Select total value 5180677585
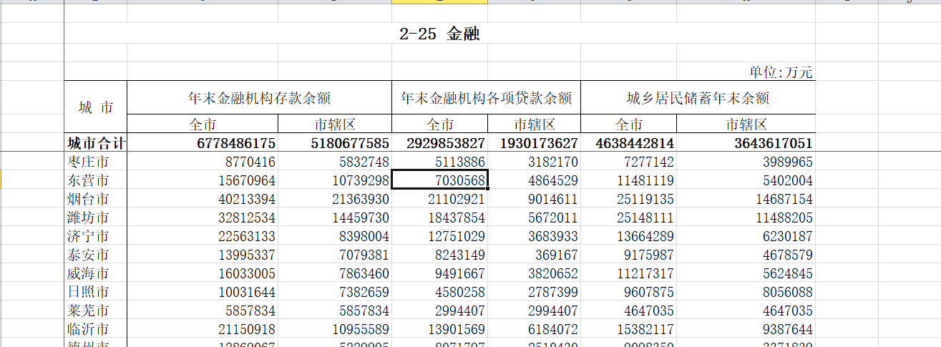Image resolution: width=941 pixels, height=347 pixels. click(x=335, y=143)
